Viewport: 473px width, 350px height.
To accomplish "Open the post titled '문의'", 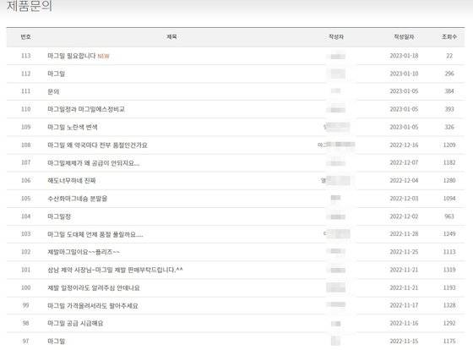I will (x=53, y=91).
